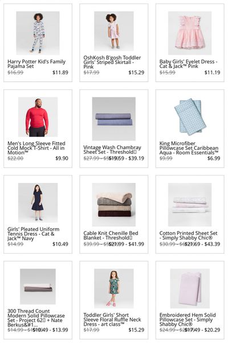The width and height of the screenshot is (228, 343).
Task: View the Vintage Wash Chambray Sheet Set photo
Action: coord(113,119)
